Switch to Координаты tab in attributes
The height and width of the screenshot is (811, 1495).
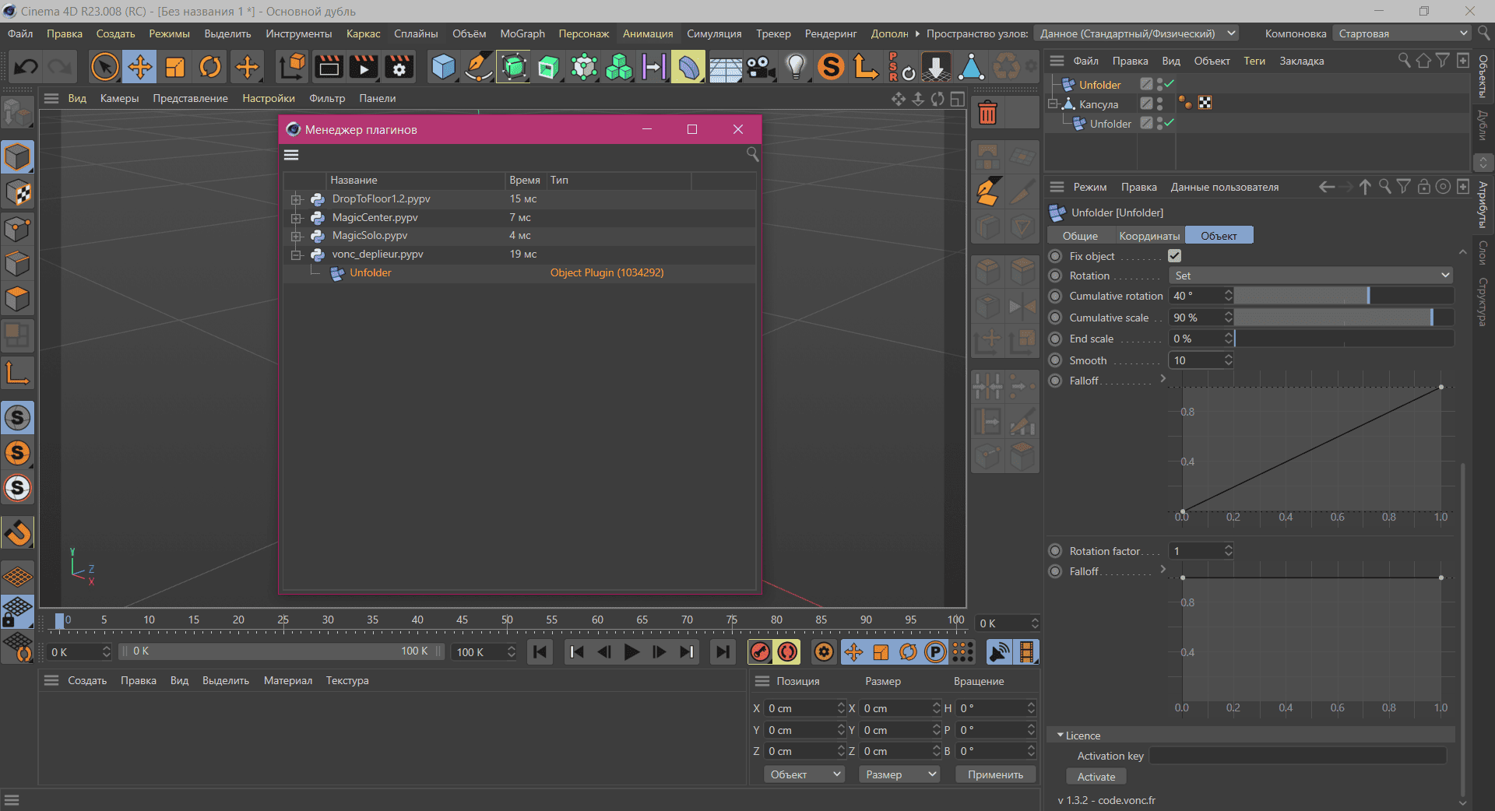(x=1149, y=236)
